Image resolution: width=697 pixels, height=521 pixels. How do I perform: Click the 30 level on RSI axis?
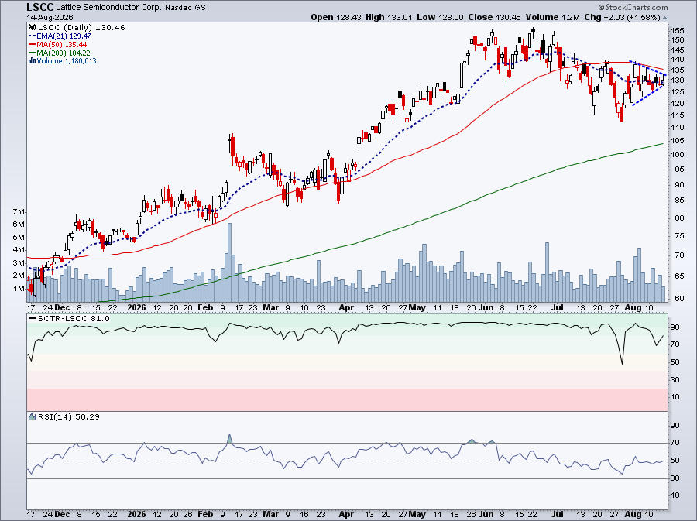coord(675,478)
